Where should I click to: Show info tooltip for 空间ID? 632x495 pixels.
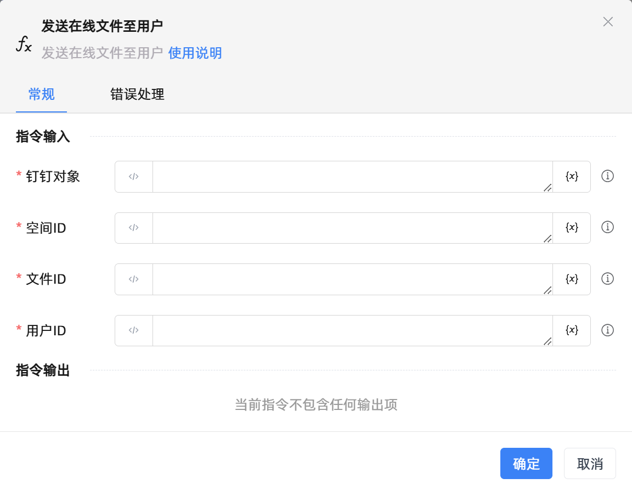pos(607,227)
